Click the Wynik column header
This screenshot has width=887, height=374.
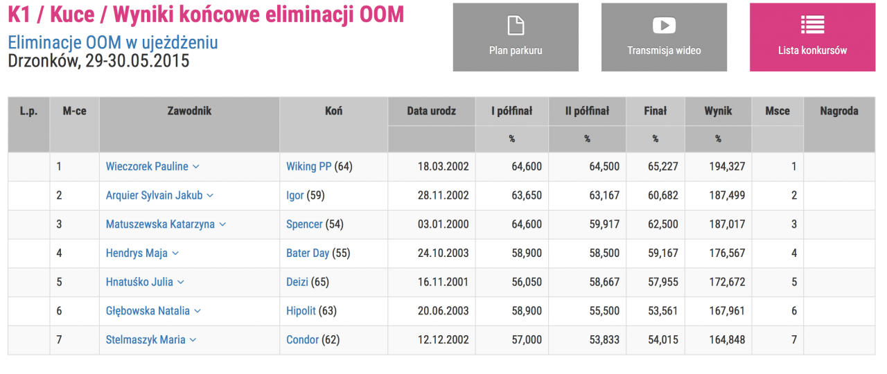(x=718, y=111)
